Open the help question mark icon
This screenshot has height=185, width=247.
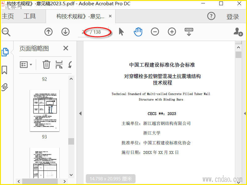click(211, 16)
